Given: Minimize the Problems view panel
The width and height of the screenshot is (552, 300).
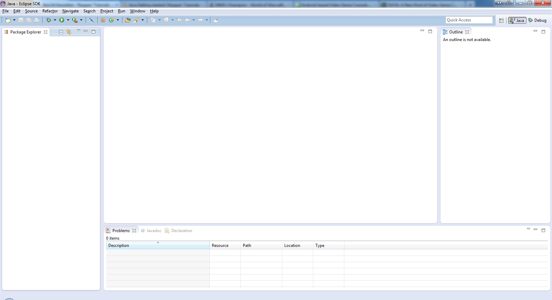Looking at the screenshot, I should (535, 229).
